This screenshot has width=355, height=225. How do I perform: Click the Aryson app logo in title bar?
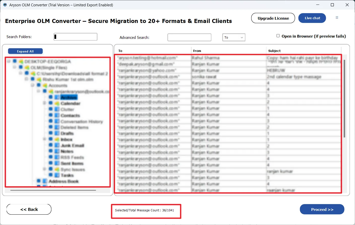click(x=5, y=5)
